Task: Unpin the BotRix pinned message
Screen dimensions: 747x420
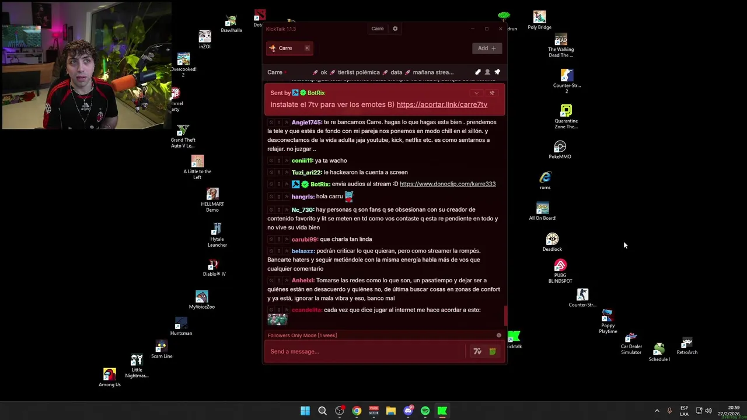Action: pos(492,93)
